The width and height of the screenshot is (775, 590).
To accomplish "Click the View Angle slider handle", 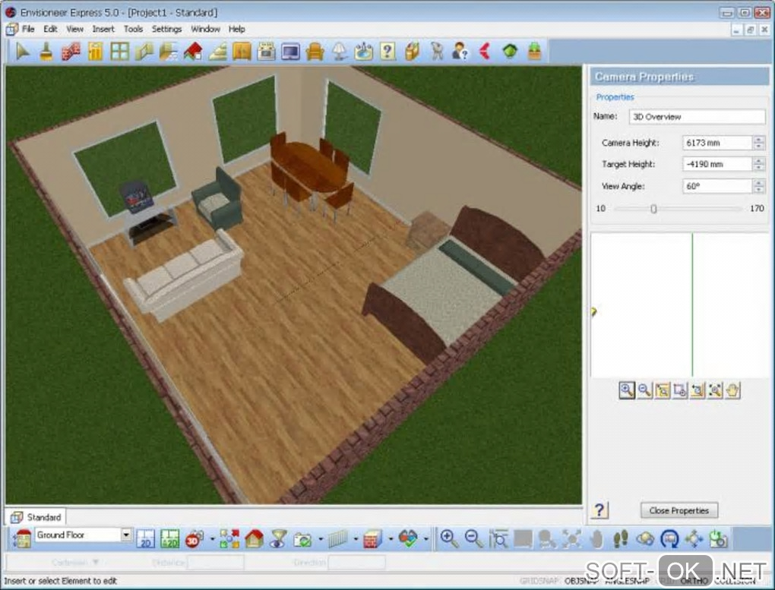I will click(x=653, y=209).
